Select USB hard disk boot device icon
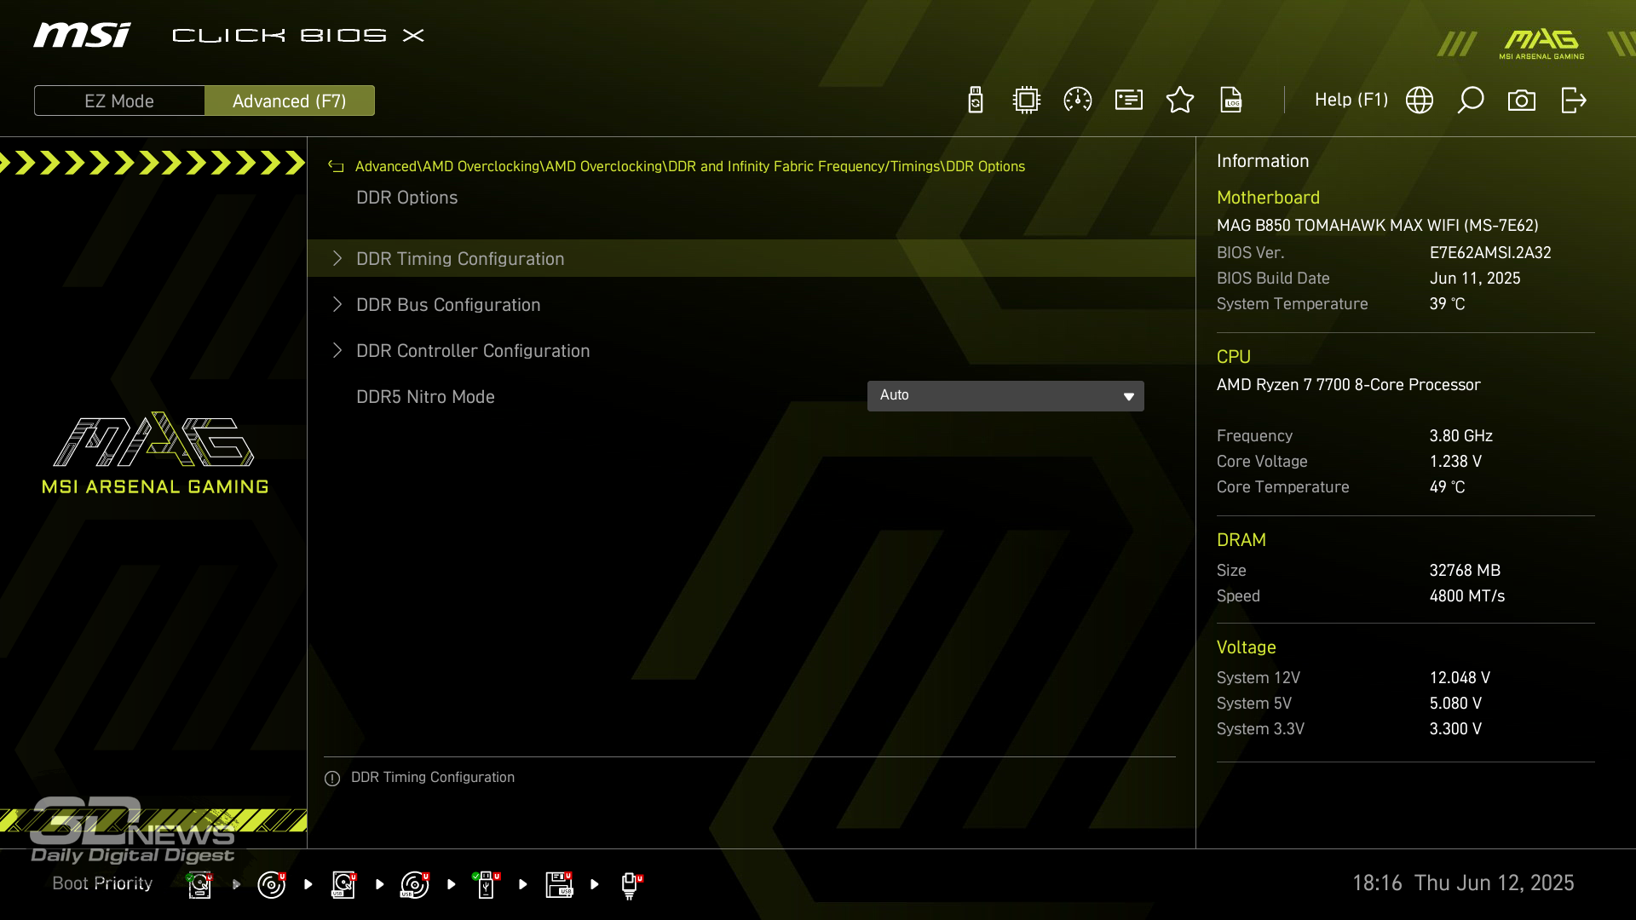 coord(343,884)
